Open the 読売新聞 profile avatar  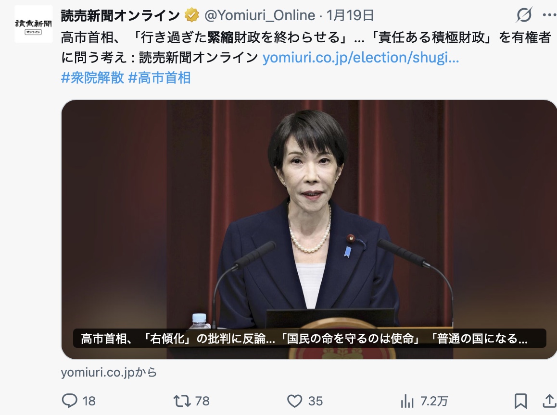point(33,24)
